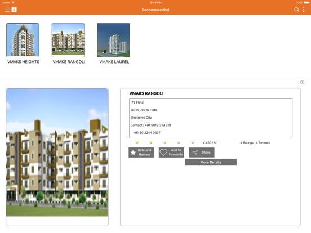This screenshot has height=233, width=311.
Task: Tap the home logo icon
Action: click(14, 10)
